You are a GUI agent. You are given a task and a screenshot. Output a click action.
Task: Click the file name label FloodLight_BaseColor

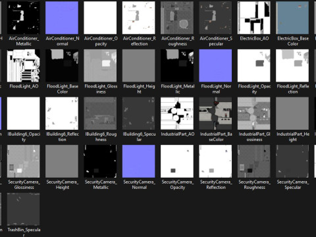[x=63, y=89]
